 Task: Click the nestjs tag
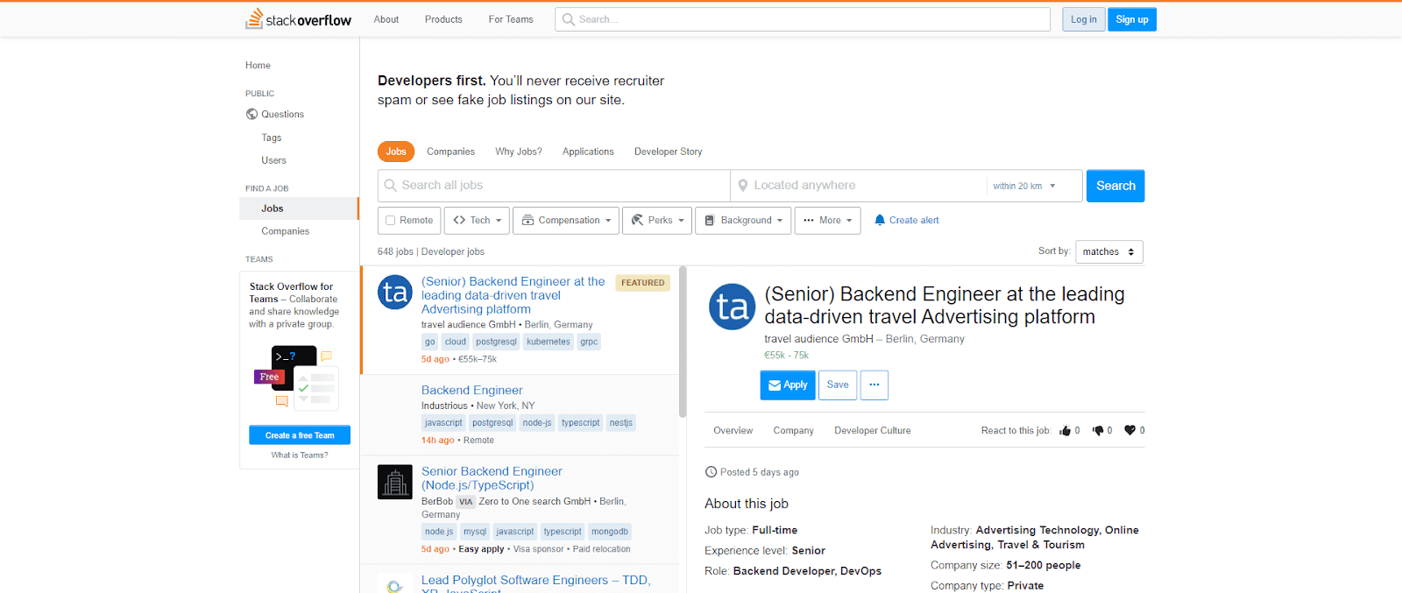[621, 423]
